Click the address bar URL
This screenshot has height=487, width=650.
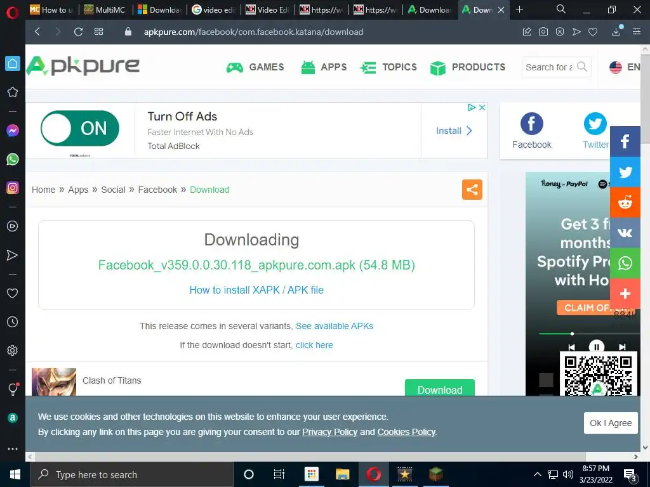tap(253, 32)
